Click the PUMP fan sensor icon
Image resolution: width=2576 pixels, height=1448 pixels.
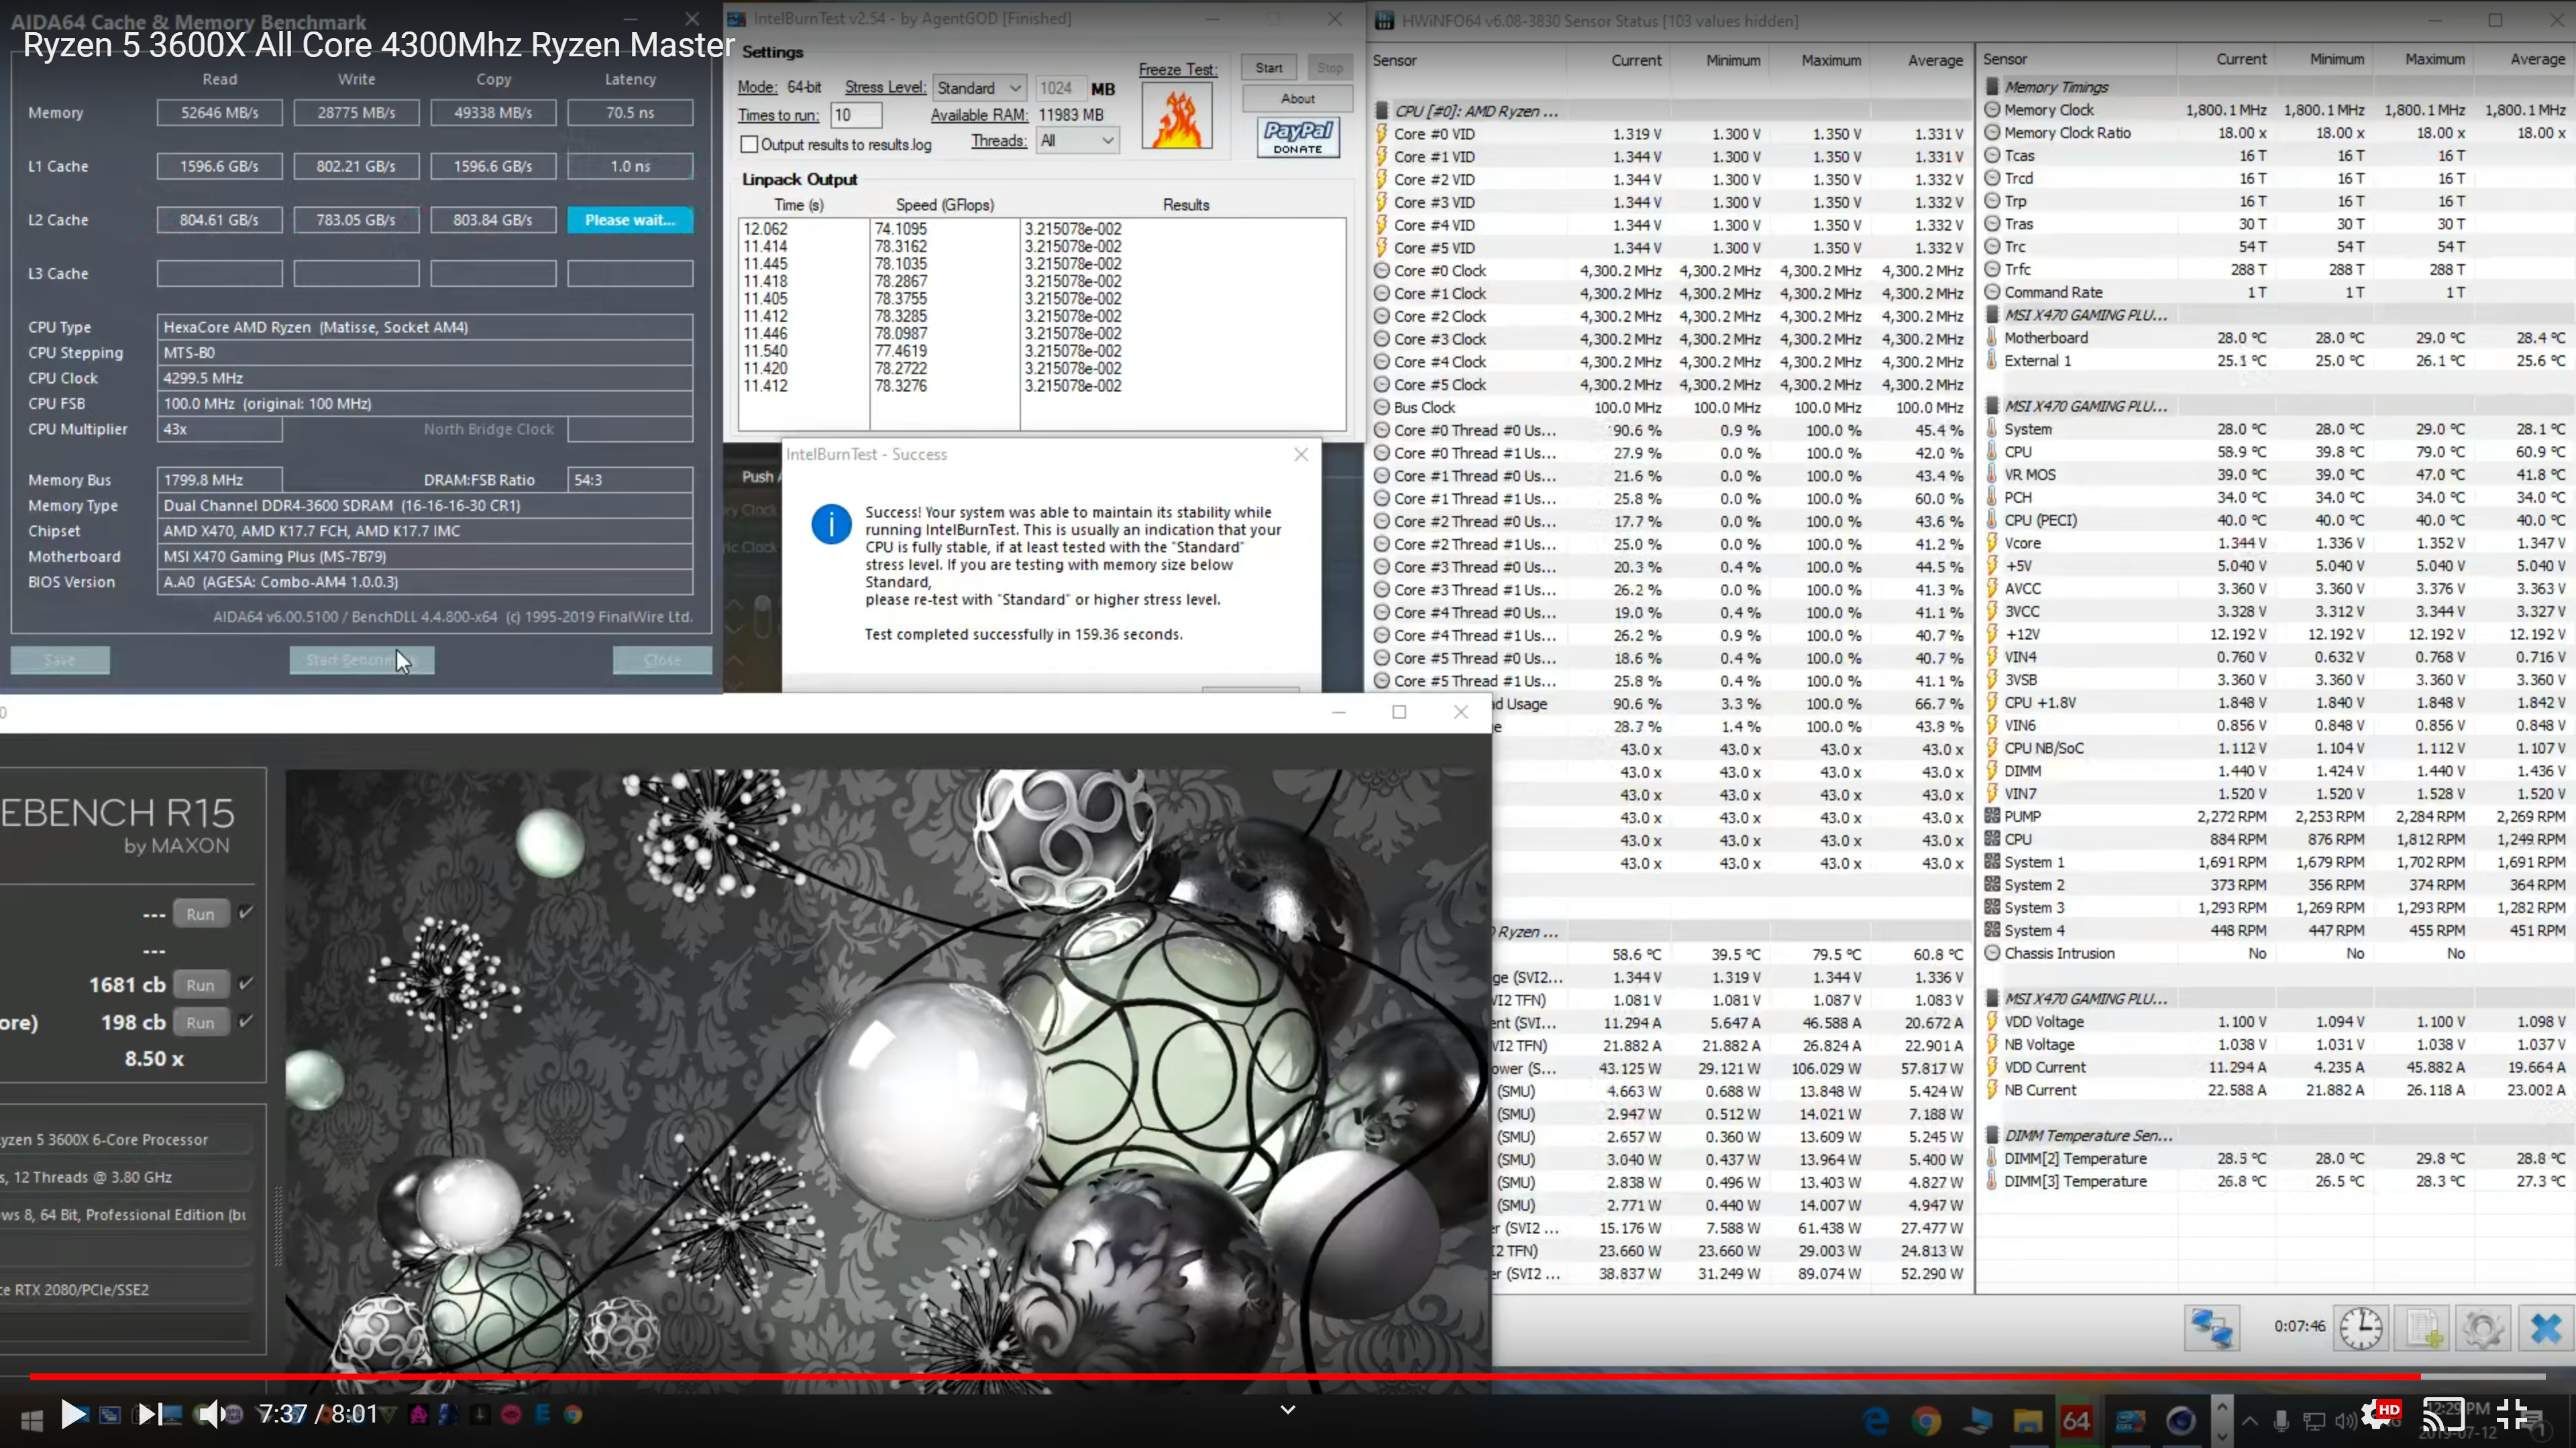(1992, 817)
